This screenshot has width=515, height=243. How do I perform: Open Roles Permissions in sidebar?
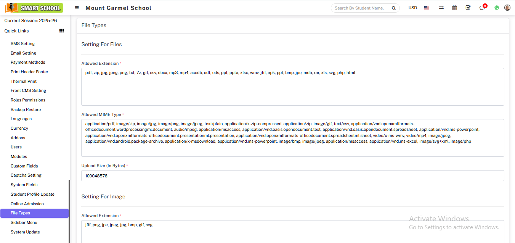pyautogui.click(x=28, y=100)
